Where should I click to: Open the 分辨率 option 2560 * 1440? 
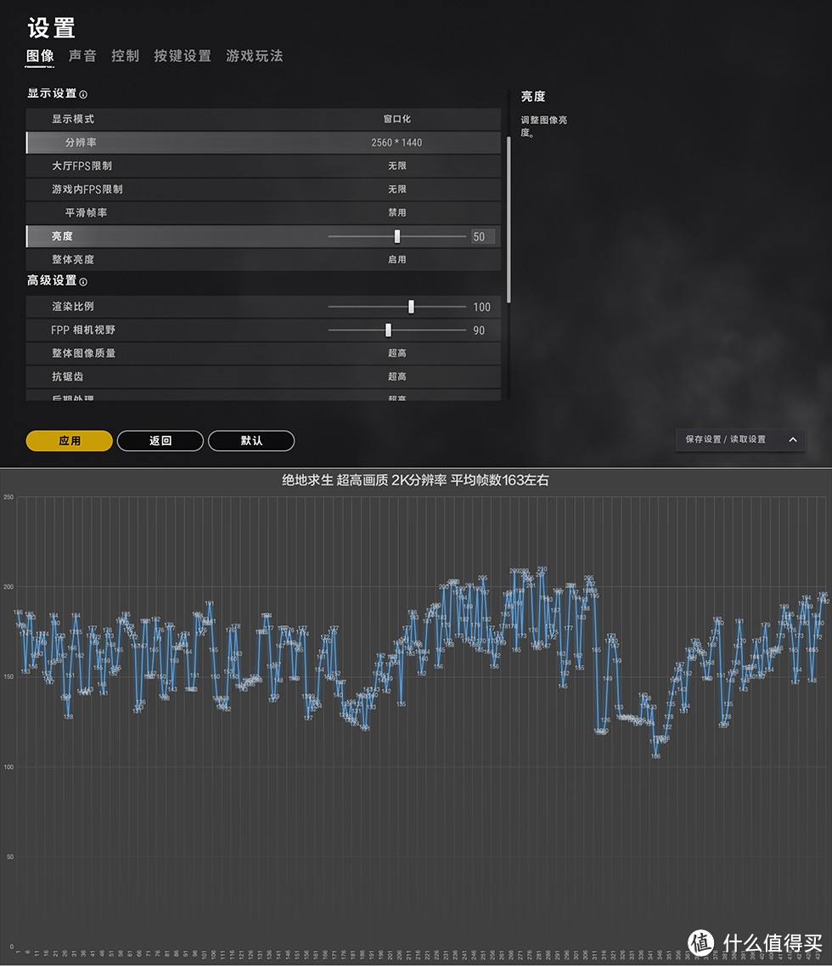point(396,143)
